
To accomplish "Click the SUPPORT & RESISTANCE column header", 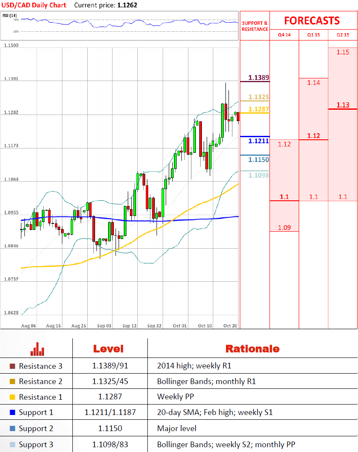I will point(255,26).
